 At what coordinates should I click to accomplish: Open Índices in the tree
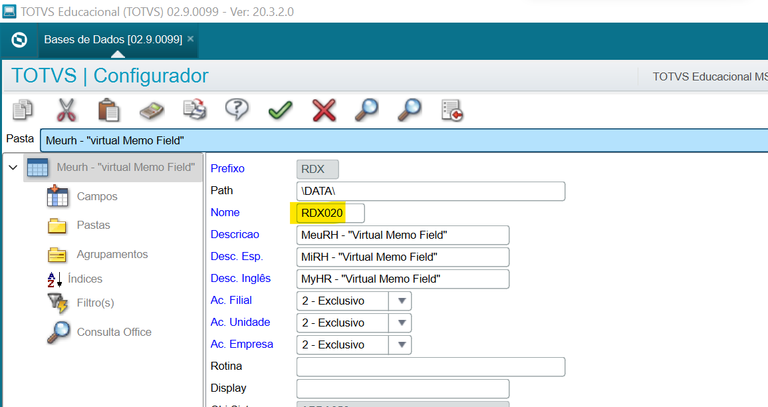(85, 279)
